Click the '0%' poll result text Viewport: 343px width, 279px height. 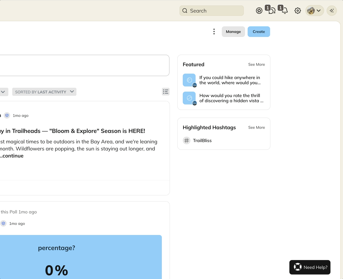[57, 270]
